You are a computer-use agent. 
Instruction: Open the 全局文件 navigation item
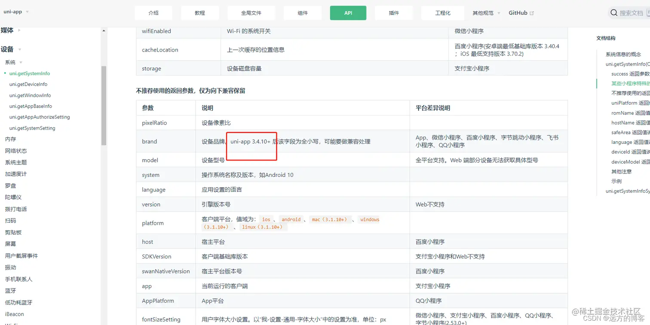pos(251,13)
